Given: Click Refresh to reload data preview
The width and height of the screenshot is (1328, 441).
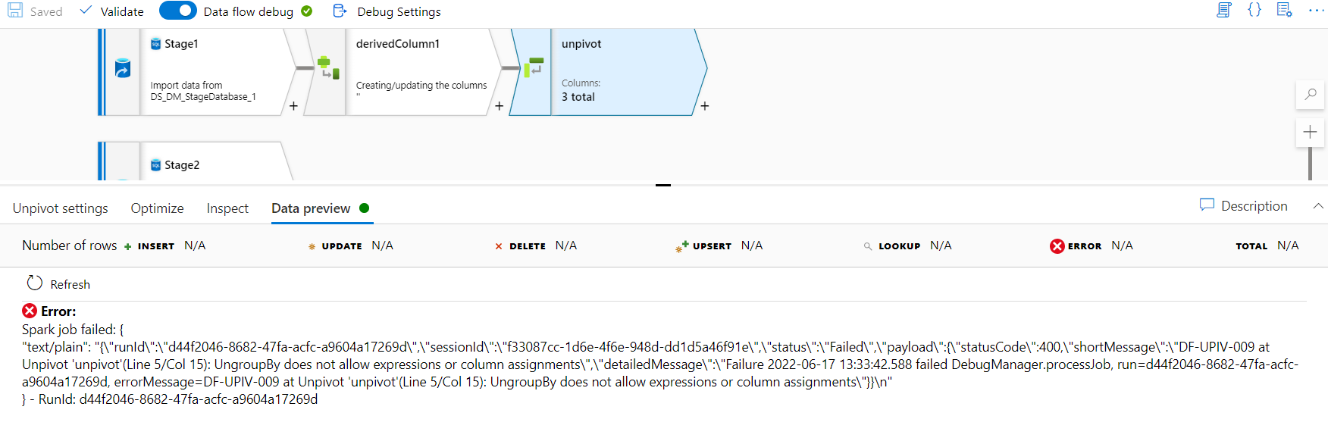Looking at the screenshot, I should tap(59, 284).
